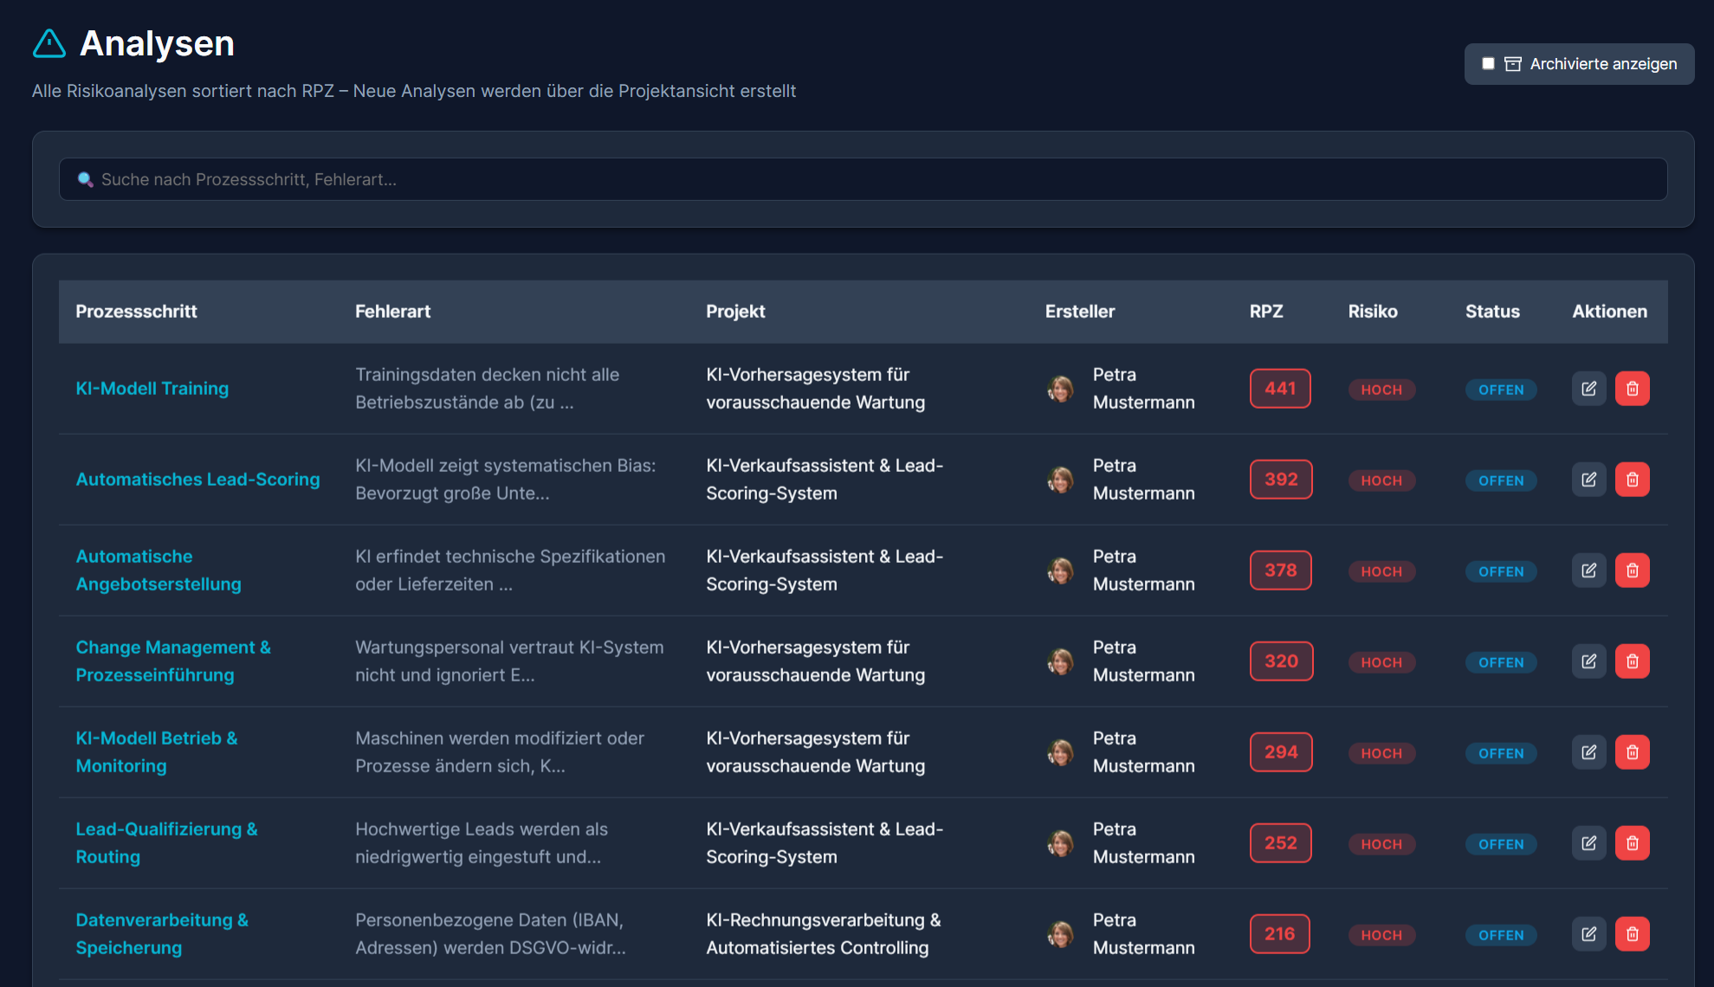1714x987 pixels.
Task: Toggle the OFFEN status for Automatische Angebotserstellung
Action: pyautogui.click(x=1501, y=571)
